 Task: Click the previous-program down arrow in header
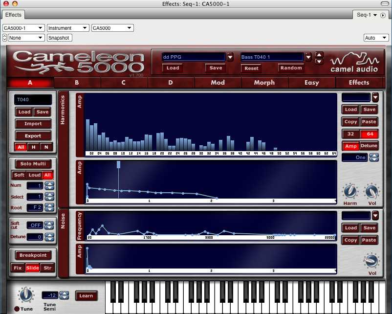(319, 61)
